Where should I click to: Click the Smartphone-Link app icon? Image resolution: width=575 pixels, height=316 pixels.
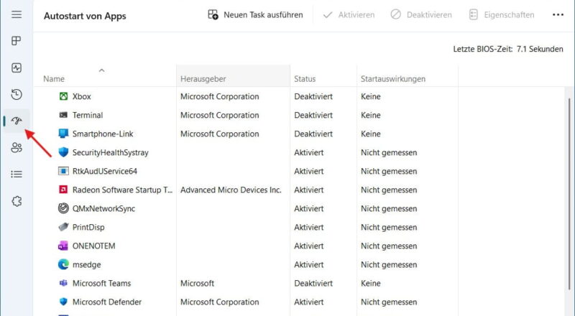pyautogui.click(x=63, y=134)
